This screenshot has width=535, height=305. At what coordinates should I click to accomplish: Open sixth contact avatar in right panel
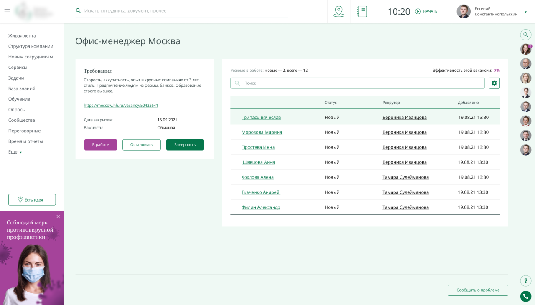click(x=526, y=121)
